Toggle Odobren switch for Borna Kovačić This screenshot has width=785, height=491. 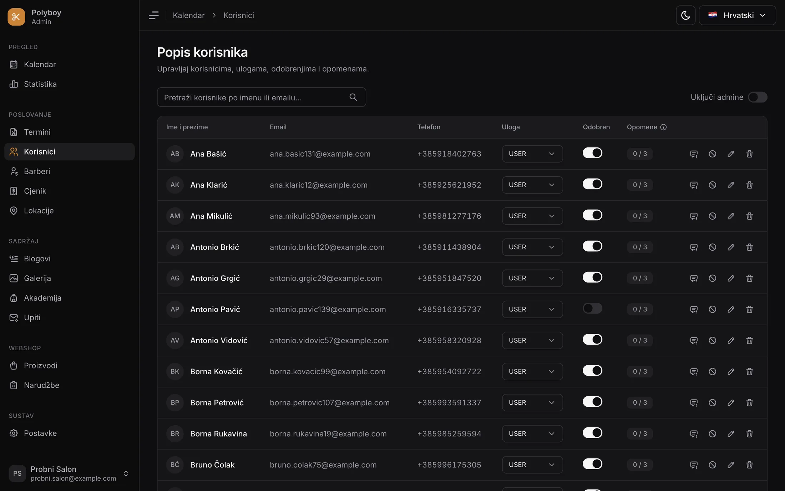click(x=592, y=370)
